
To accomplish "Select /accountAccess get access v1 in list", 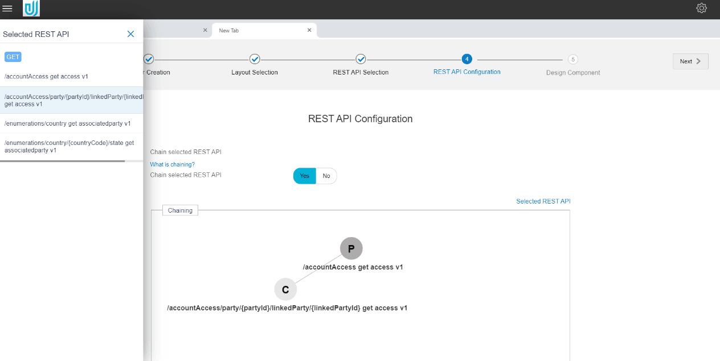I will coord(46,76).
